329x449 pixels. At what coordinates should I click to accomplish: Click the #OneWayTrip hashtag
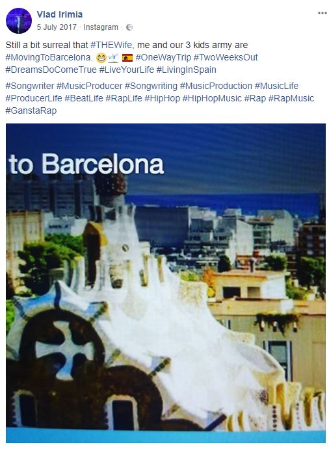[x=163, y=57]
